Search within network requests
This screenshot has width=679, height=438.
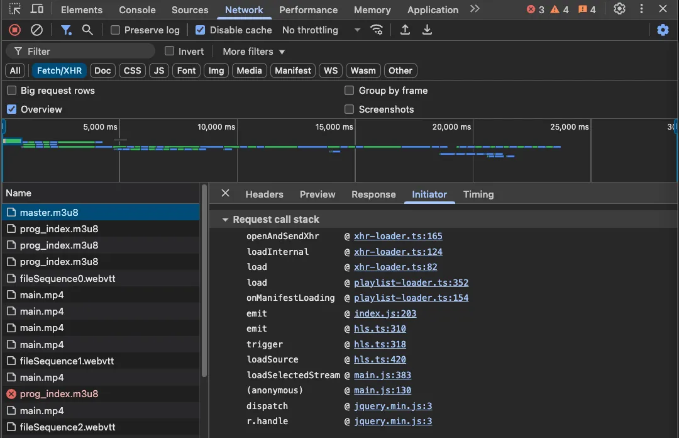pos(87,30)
